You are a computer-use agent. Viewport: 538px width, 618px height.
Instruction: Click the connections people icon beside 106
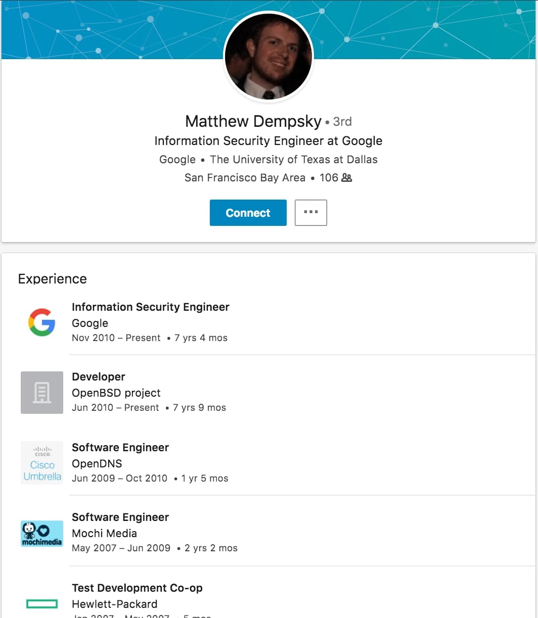click(x=348, y=177)
